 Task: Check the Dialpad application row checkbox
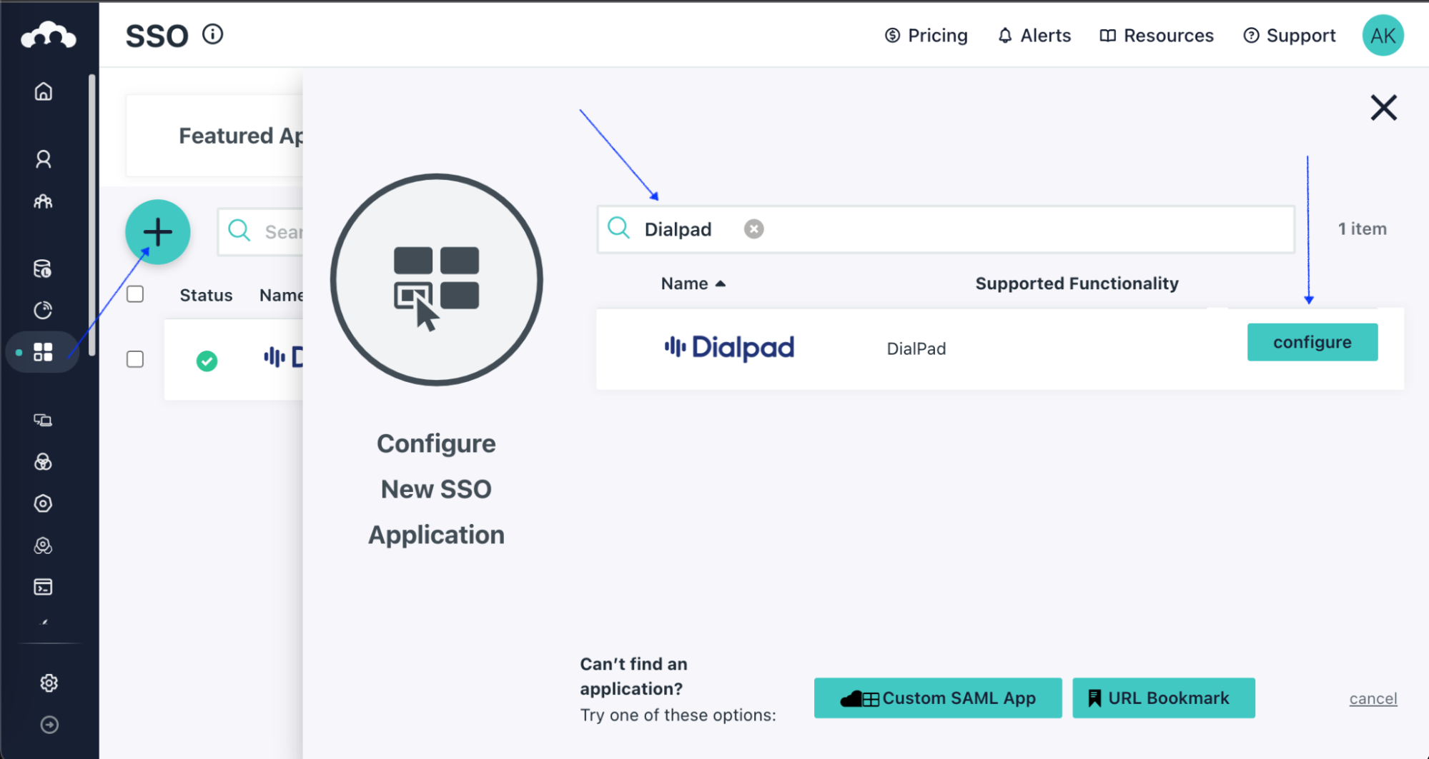point(135,359)
